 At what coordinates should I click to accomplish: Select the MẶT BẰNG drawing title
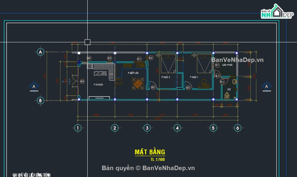pos(150,152)
